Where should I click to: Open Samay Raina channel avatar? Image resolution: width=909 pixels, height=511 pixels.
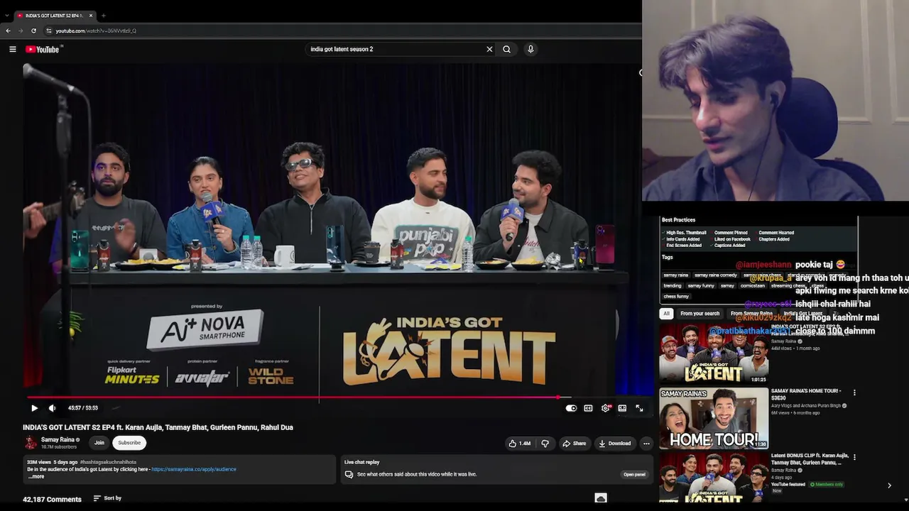coord(31,443)
